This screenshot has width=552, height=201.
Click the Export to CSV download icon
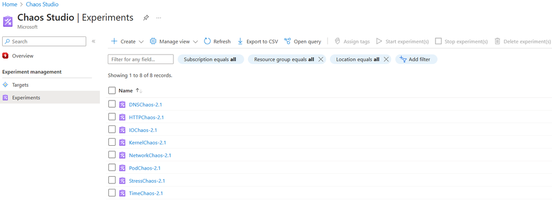pyautogui.click(x=240, y=41)
